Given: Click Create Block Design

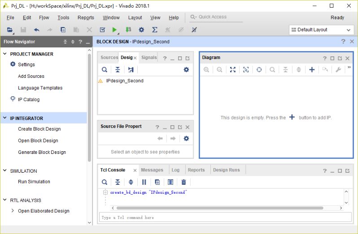Looking at the screenshot, I should tap(39, 129).
